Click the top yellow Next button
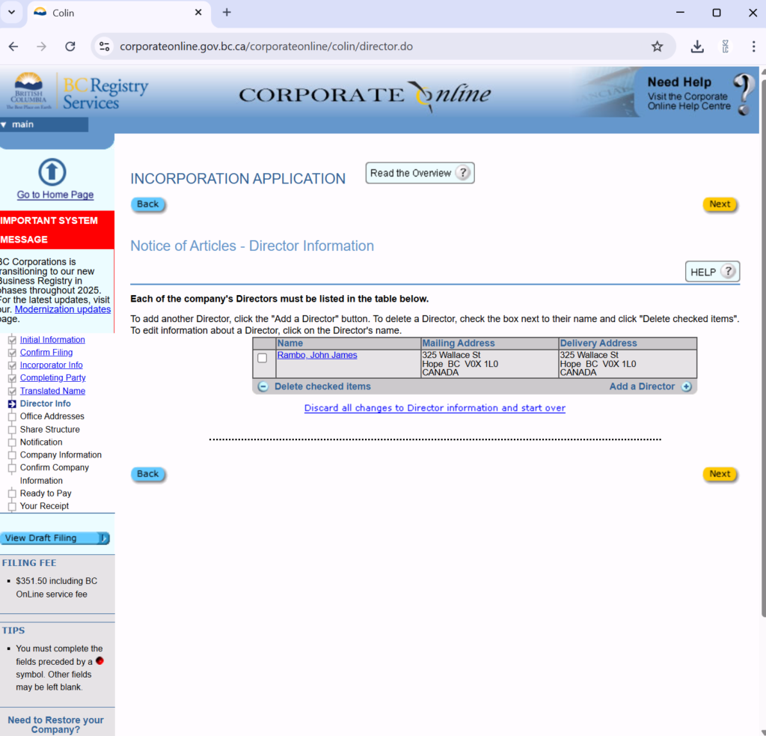Image resolution: width=766 pixels, height=736 pixels. click(x=720, y=204)
